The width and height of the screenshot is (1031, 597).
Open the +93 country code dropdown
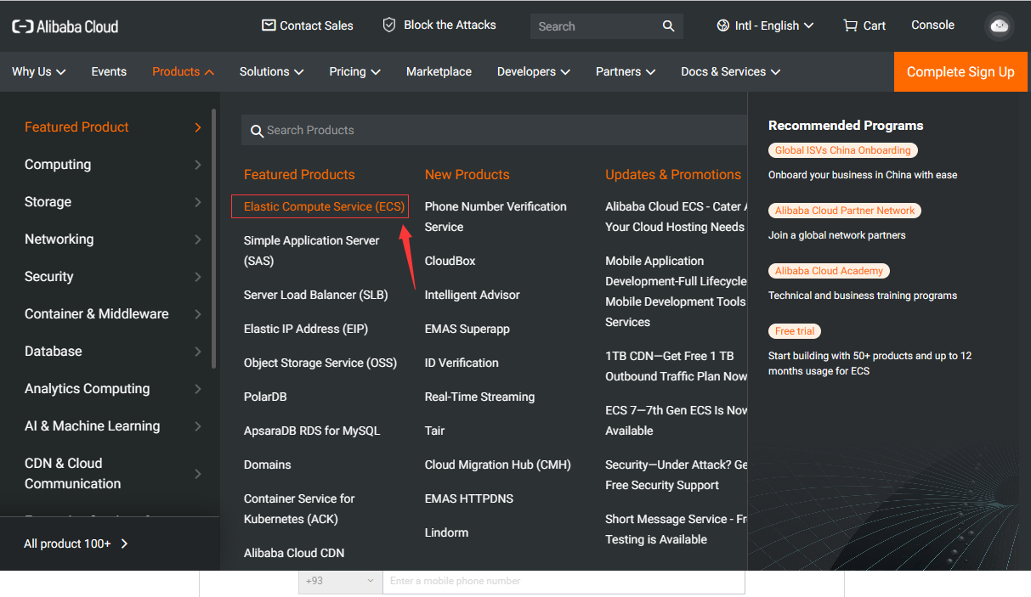(x=339, y=581)
